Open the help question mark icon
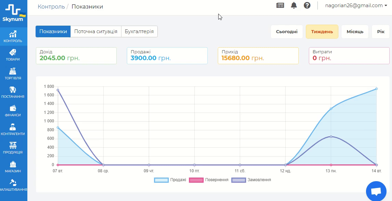The image size is (392, 201). (x=307, y=5)
